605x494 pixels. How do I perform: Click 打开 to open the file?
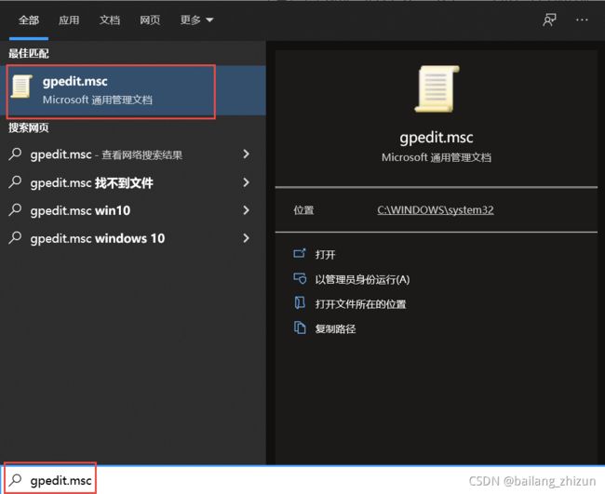point(325,255)
